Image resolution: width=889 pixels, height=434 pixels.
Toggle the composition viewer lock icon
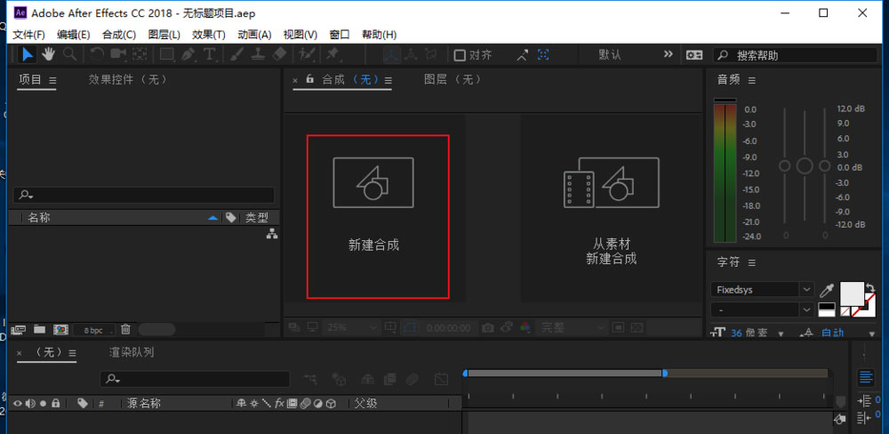tap(309, 79)
